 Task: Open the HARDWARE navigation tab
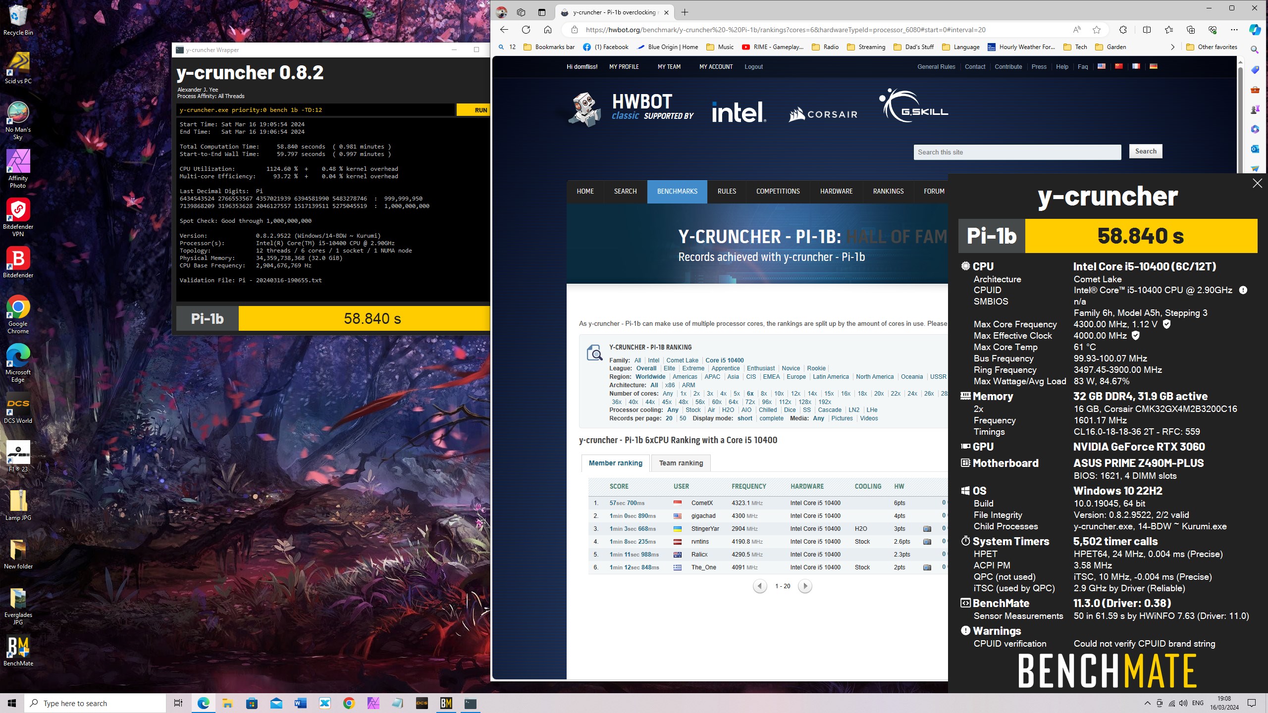tap(836, 191)
